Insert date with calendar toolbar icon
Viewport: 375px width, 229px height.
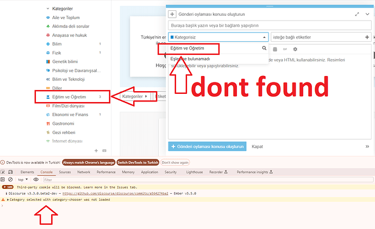pos(275,49)
